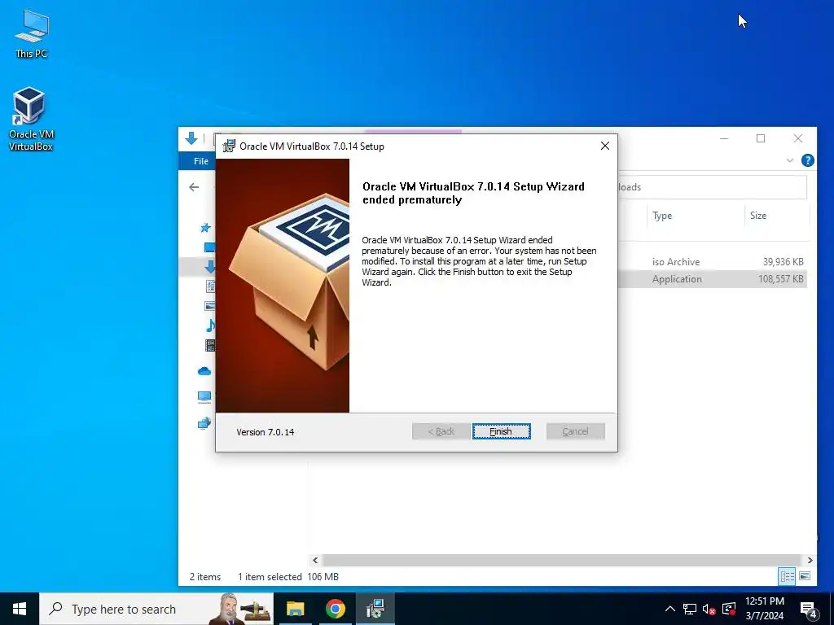The image size is (834, 625).
Task: Click the setup icon in dialog title bar
Action: [229, 146]
